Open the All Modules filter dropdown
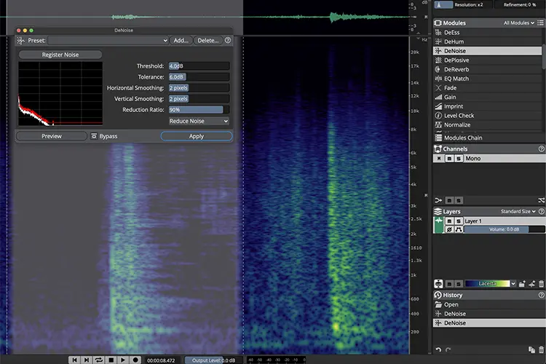The height and width of the screenshot is (364, 546). pos(519,23)
